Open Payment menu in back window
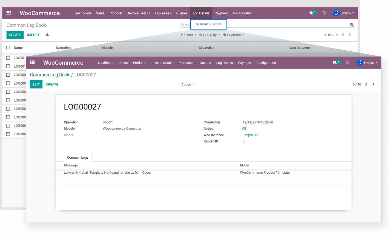This screenshot has height=235, width=392. click(221, 13)
